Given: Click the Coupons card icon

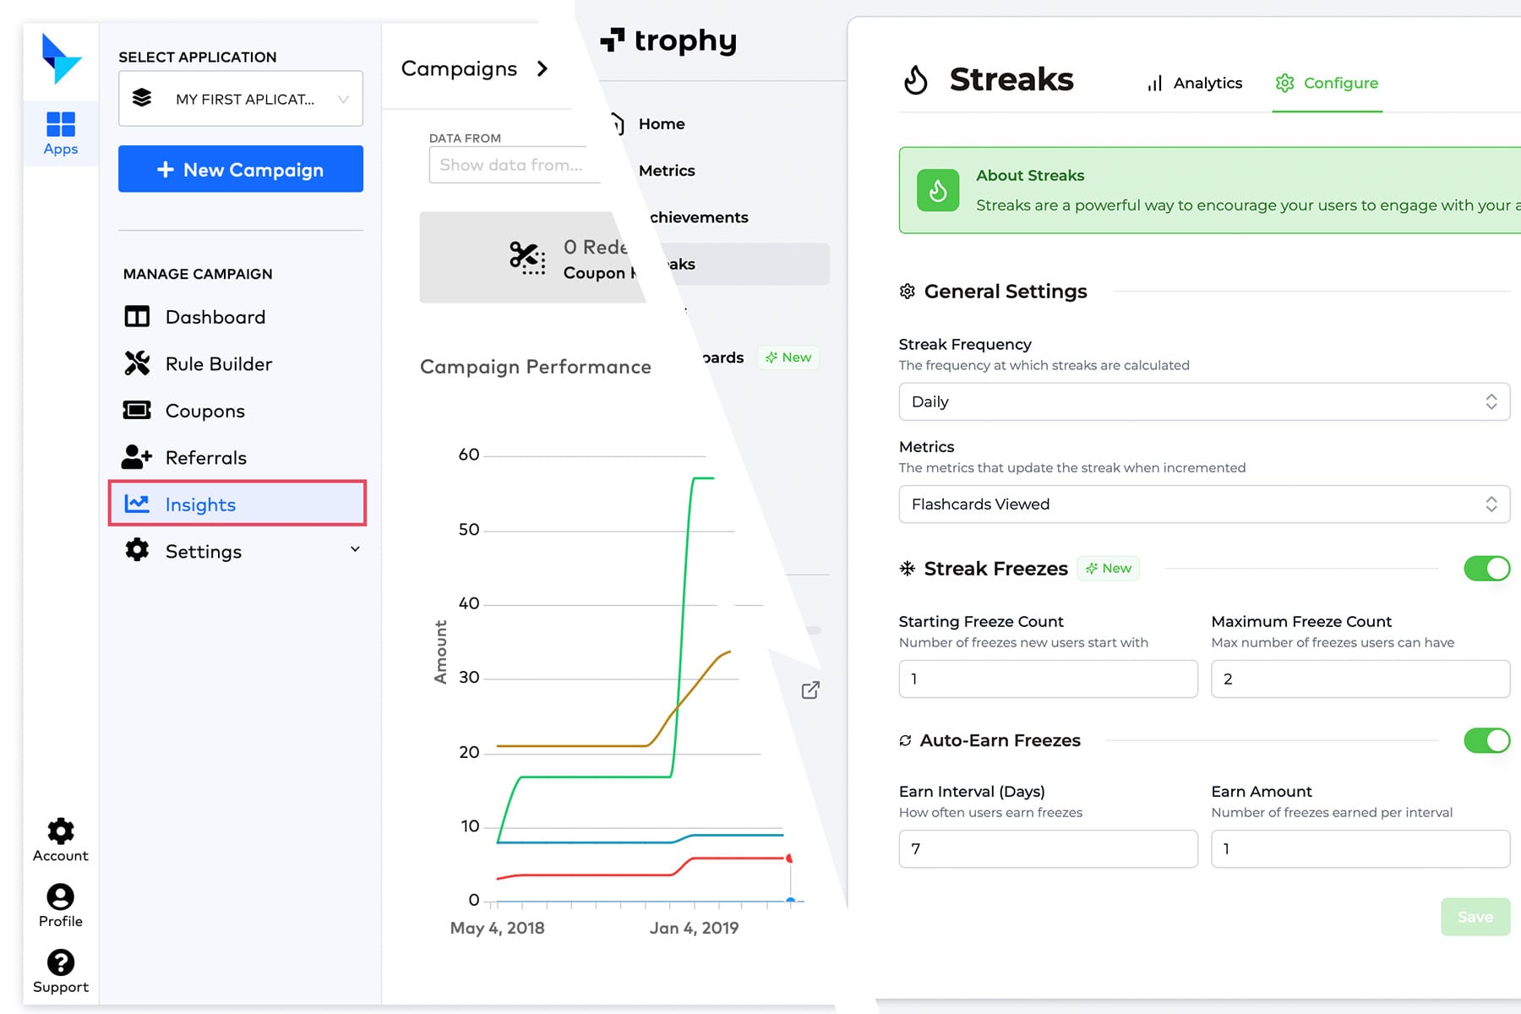Looking at the screenshot, I should point(137,411).
